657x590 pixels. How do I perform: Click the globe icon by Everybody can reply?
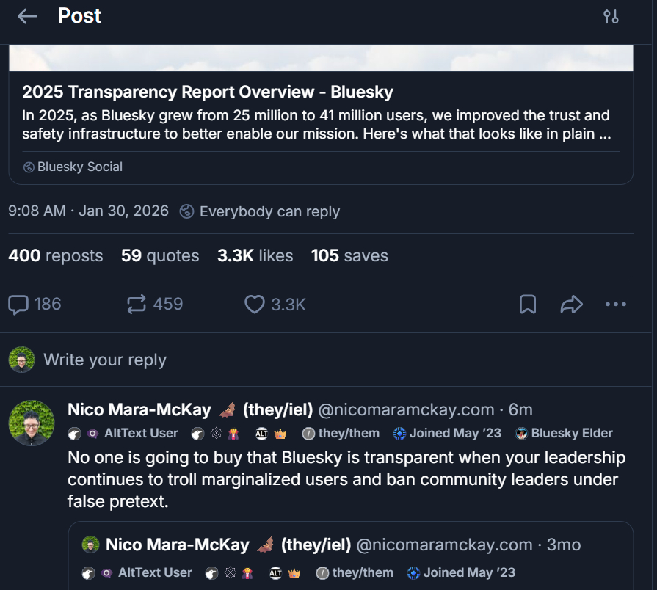(x=187, y=211)
